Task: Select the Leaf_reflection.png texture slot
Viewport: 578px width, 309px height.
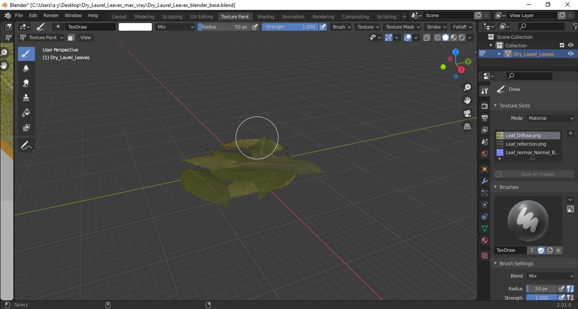Action: pyautogui.click(x=528, y=144)
